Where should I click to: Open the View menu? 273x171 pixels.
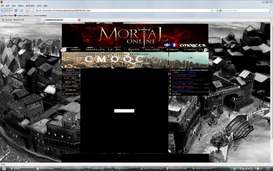click(14, 6)
